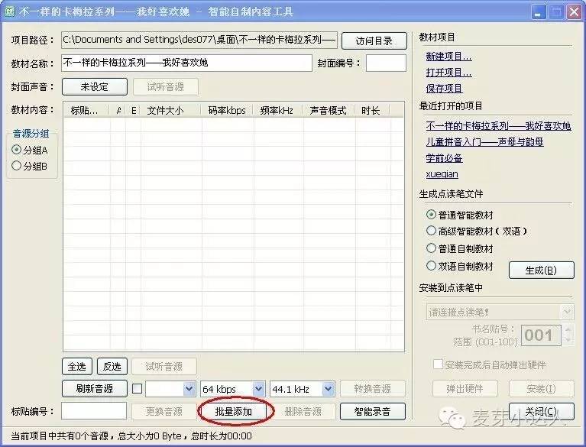This screenshot has height=447, width=586.
Task: Click 反选 button
Action: point(112,366)
